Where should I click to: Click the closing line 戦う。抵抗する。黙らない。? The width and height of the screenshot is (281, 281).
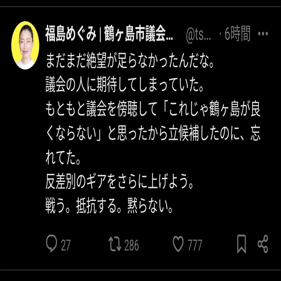pos(109,206)
